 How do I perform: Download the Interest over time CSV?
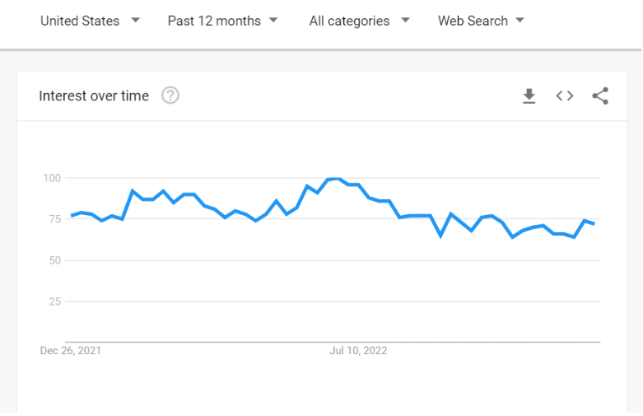(529, 96)
